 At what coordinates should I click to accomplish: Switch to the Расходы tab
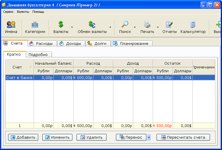pyautogui.click(x=42, y=44)
